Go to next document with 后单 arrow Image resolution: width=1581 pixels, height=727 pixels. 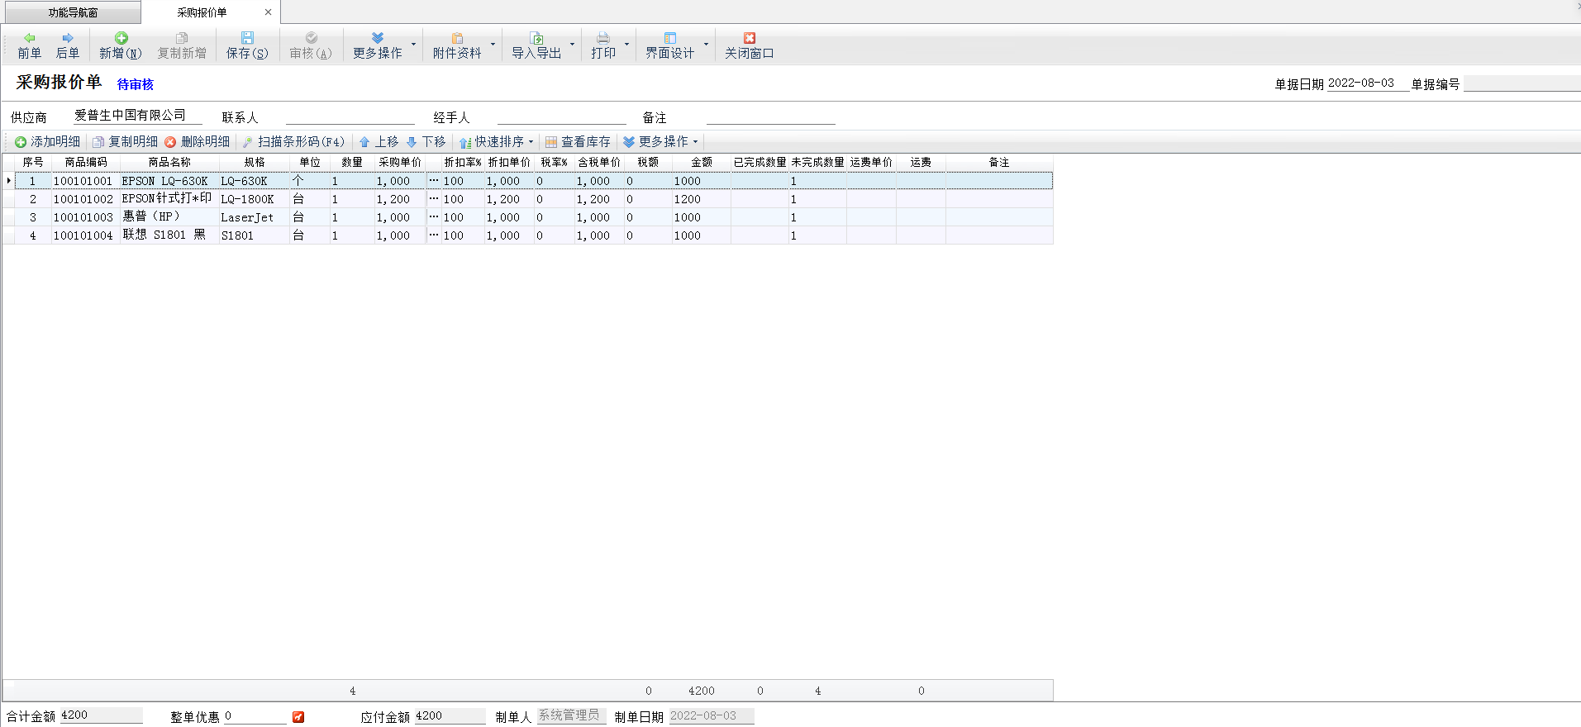[68, 38]
